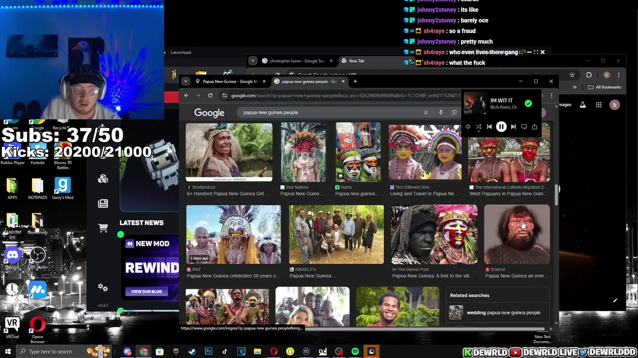Open TikTok from taskbar
The height and width of the screenshot is (358, 638).
click(225, 352)
